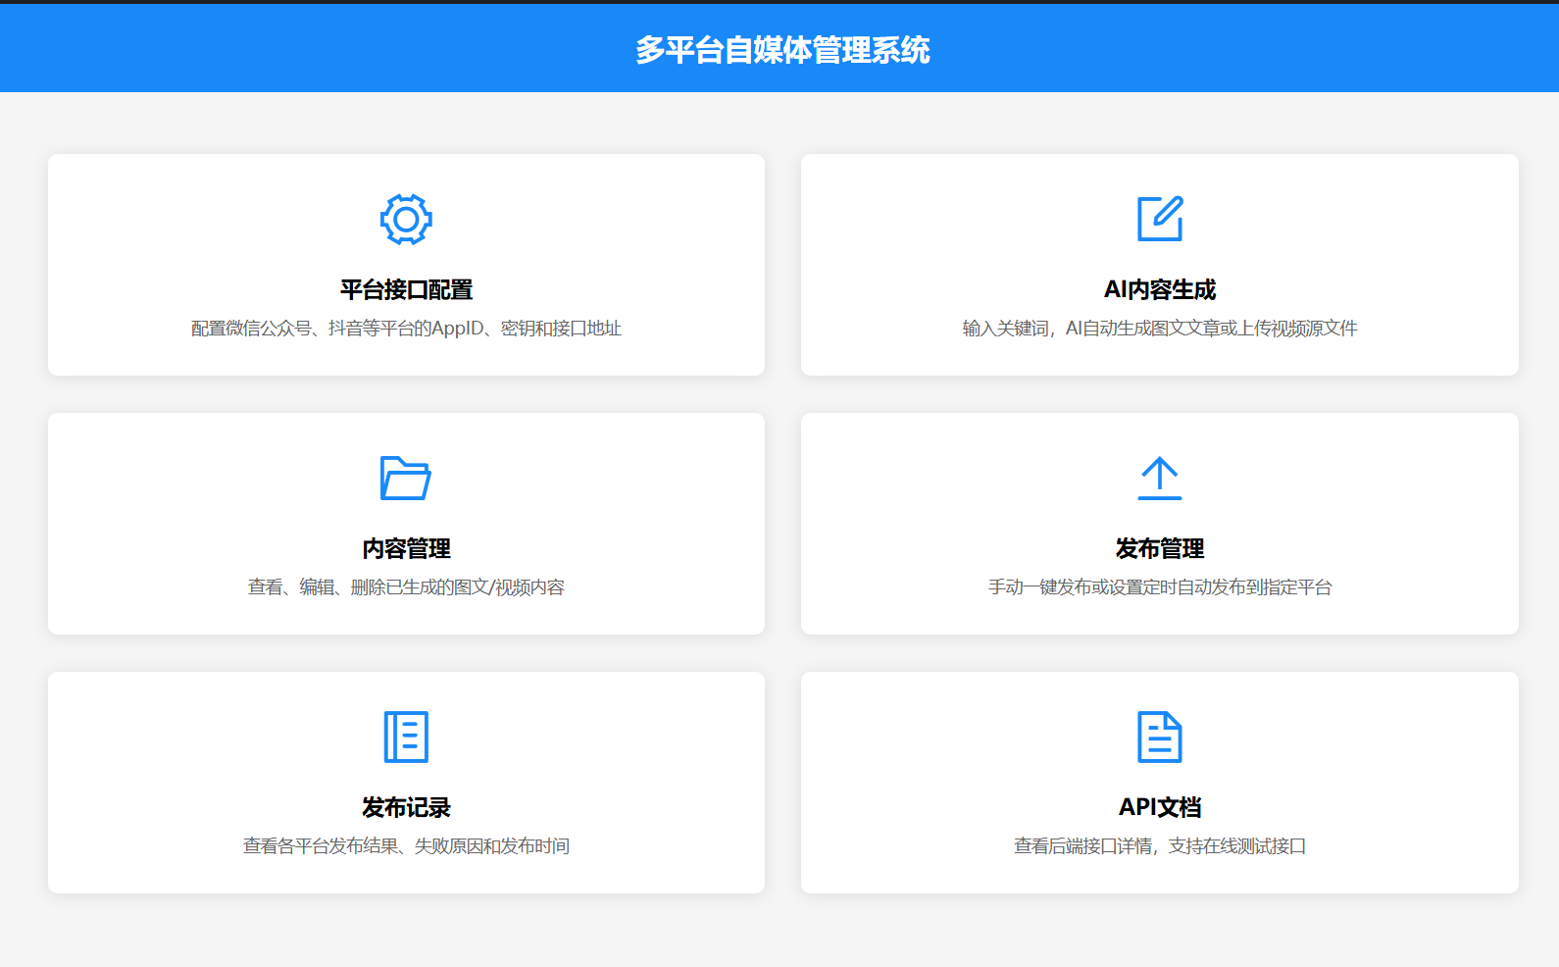Click the gear icon for 平台接口配置
The width and height of the screenshot is (1559, 967).
tap(406, 219)
